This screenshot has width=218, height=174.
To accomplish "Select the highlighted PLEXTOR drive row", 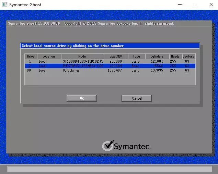I will click(110, 66).
